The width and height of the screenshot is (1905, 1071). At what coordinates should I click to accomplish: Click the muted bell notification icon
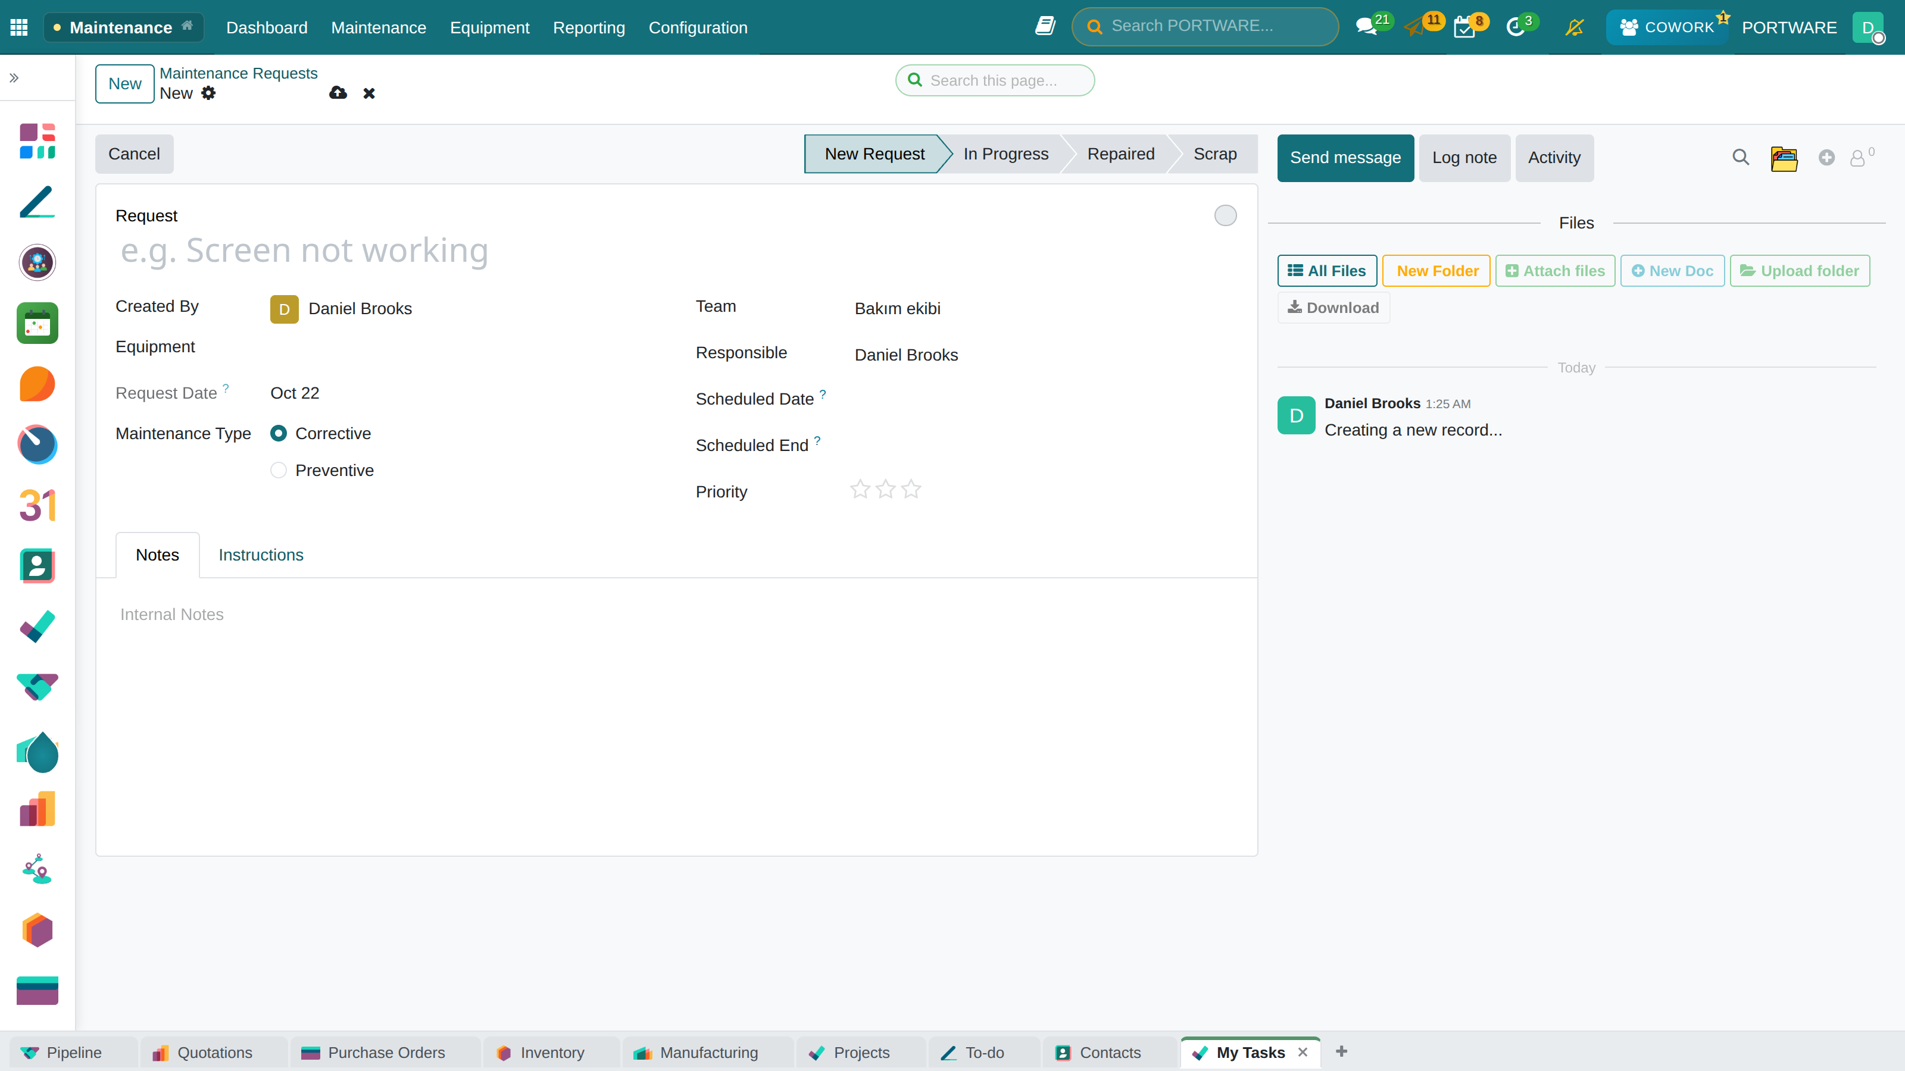pyautogui.click(x=1575, y=27)
